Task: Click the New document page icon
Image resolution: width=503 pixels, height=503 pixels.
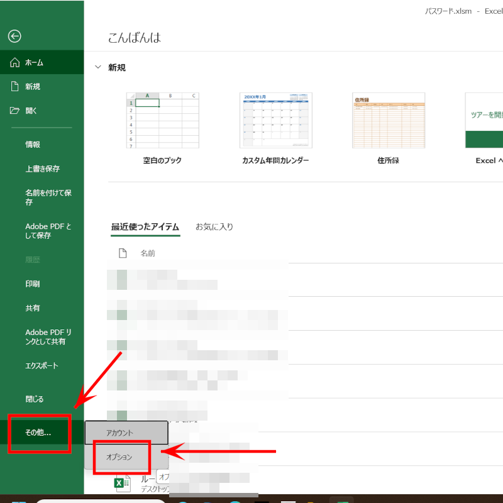Action: click(x=15, y=87)
